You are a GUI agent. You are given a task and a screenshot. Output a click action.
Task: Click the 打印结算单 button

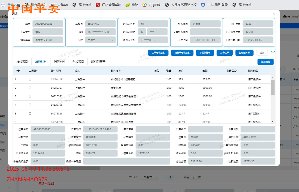click(x=245, y=53)
